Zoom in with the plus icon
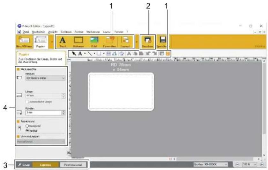The height and width of the screenshot is (170, 268). 262,165
